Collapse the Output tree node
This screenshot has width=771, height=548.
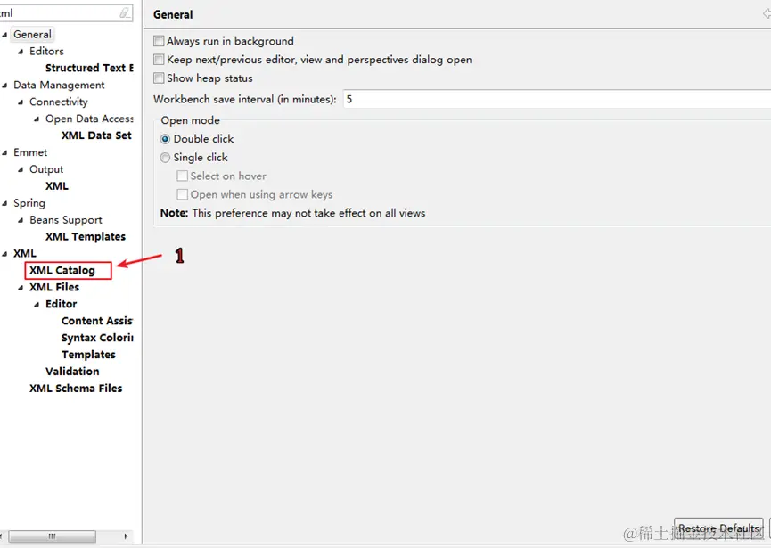[21, 169]
